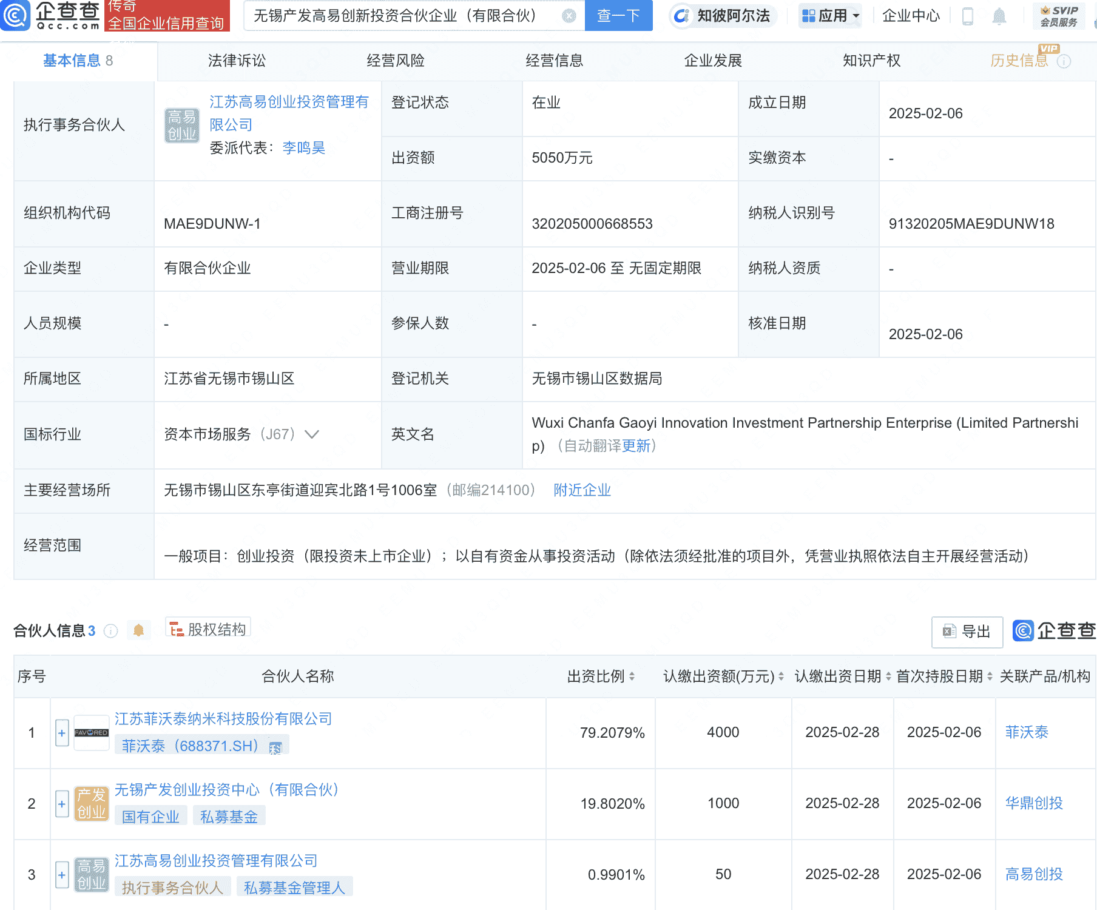1097x910 pixels.
Task: Clear the search box text
Action: click(x=569, y=16)
